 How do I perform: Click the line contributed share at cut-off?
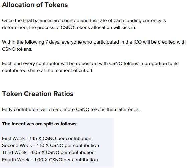[48, 70]
